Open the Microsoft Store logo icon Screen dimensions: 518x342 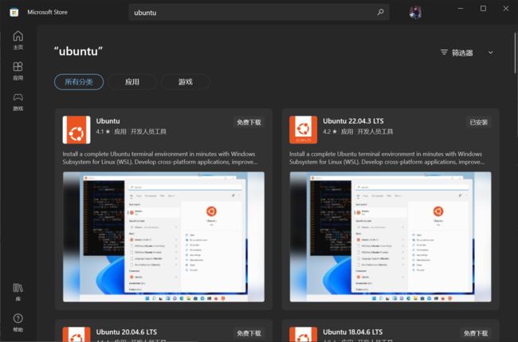pos(14,12)
